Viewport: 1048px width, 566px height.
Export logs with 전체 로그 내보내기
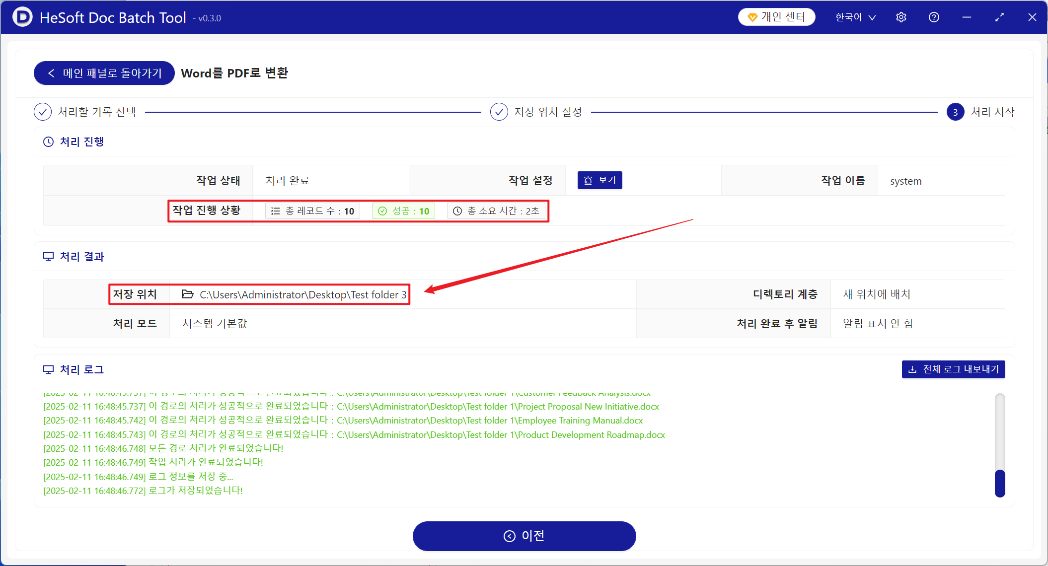[x=953, y=369]
